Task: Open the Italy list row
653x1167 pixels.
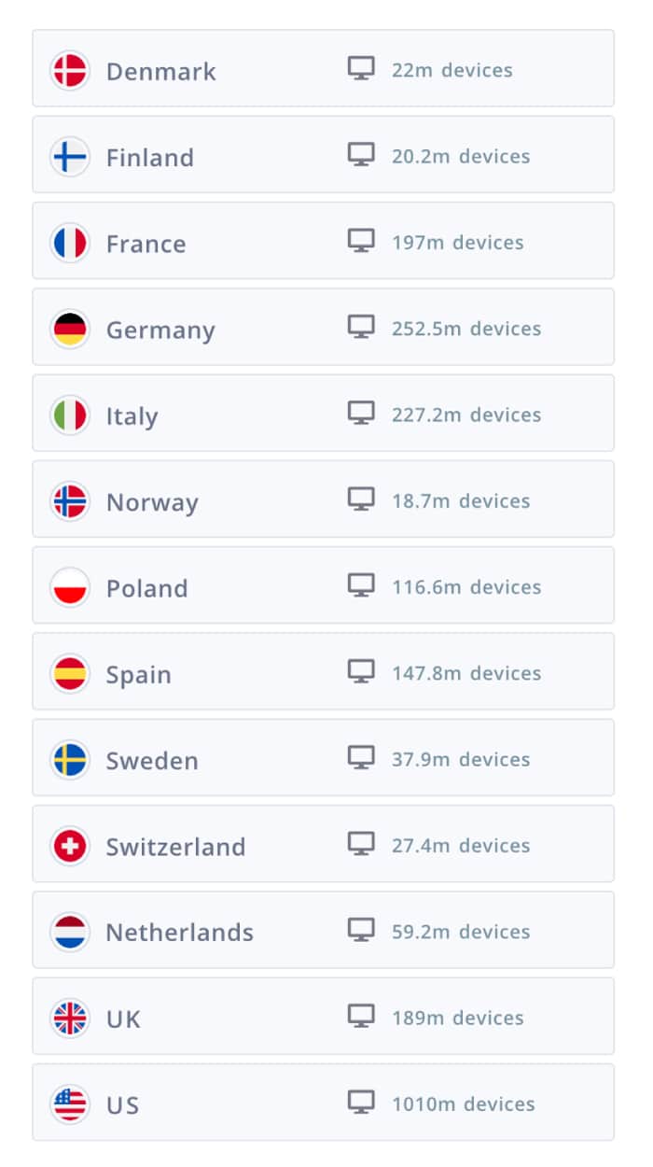Action: pos(324,413)
